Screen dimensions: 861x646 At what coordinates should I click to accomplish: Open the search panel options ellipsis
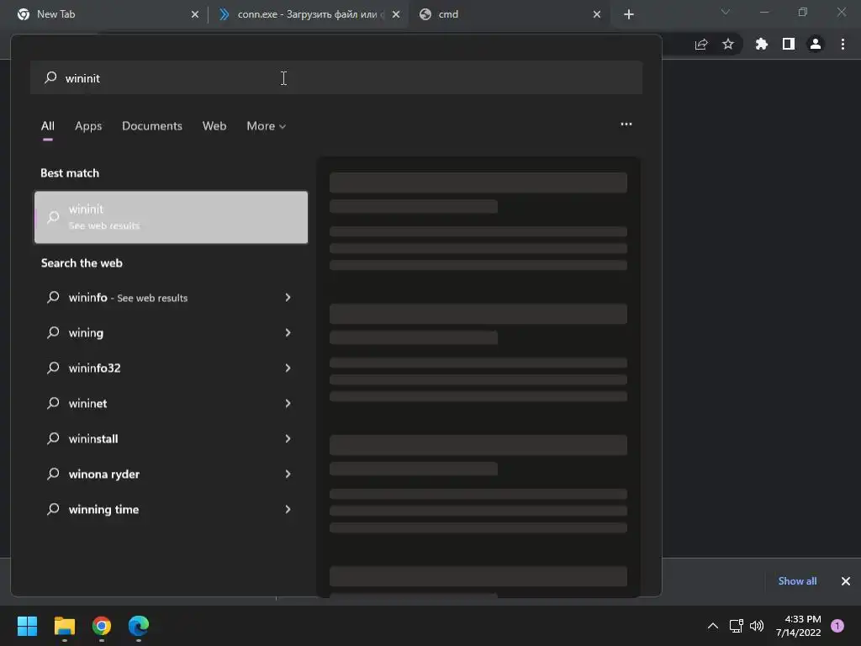pos(626,124)
